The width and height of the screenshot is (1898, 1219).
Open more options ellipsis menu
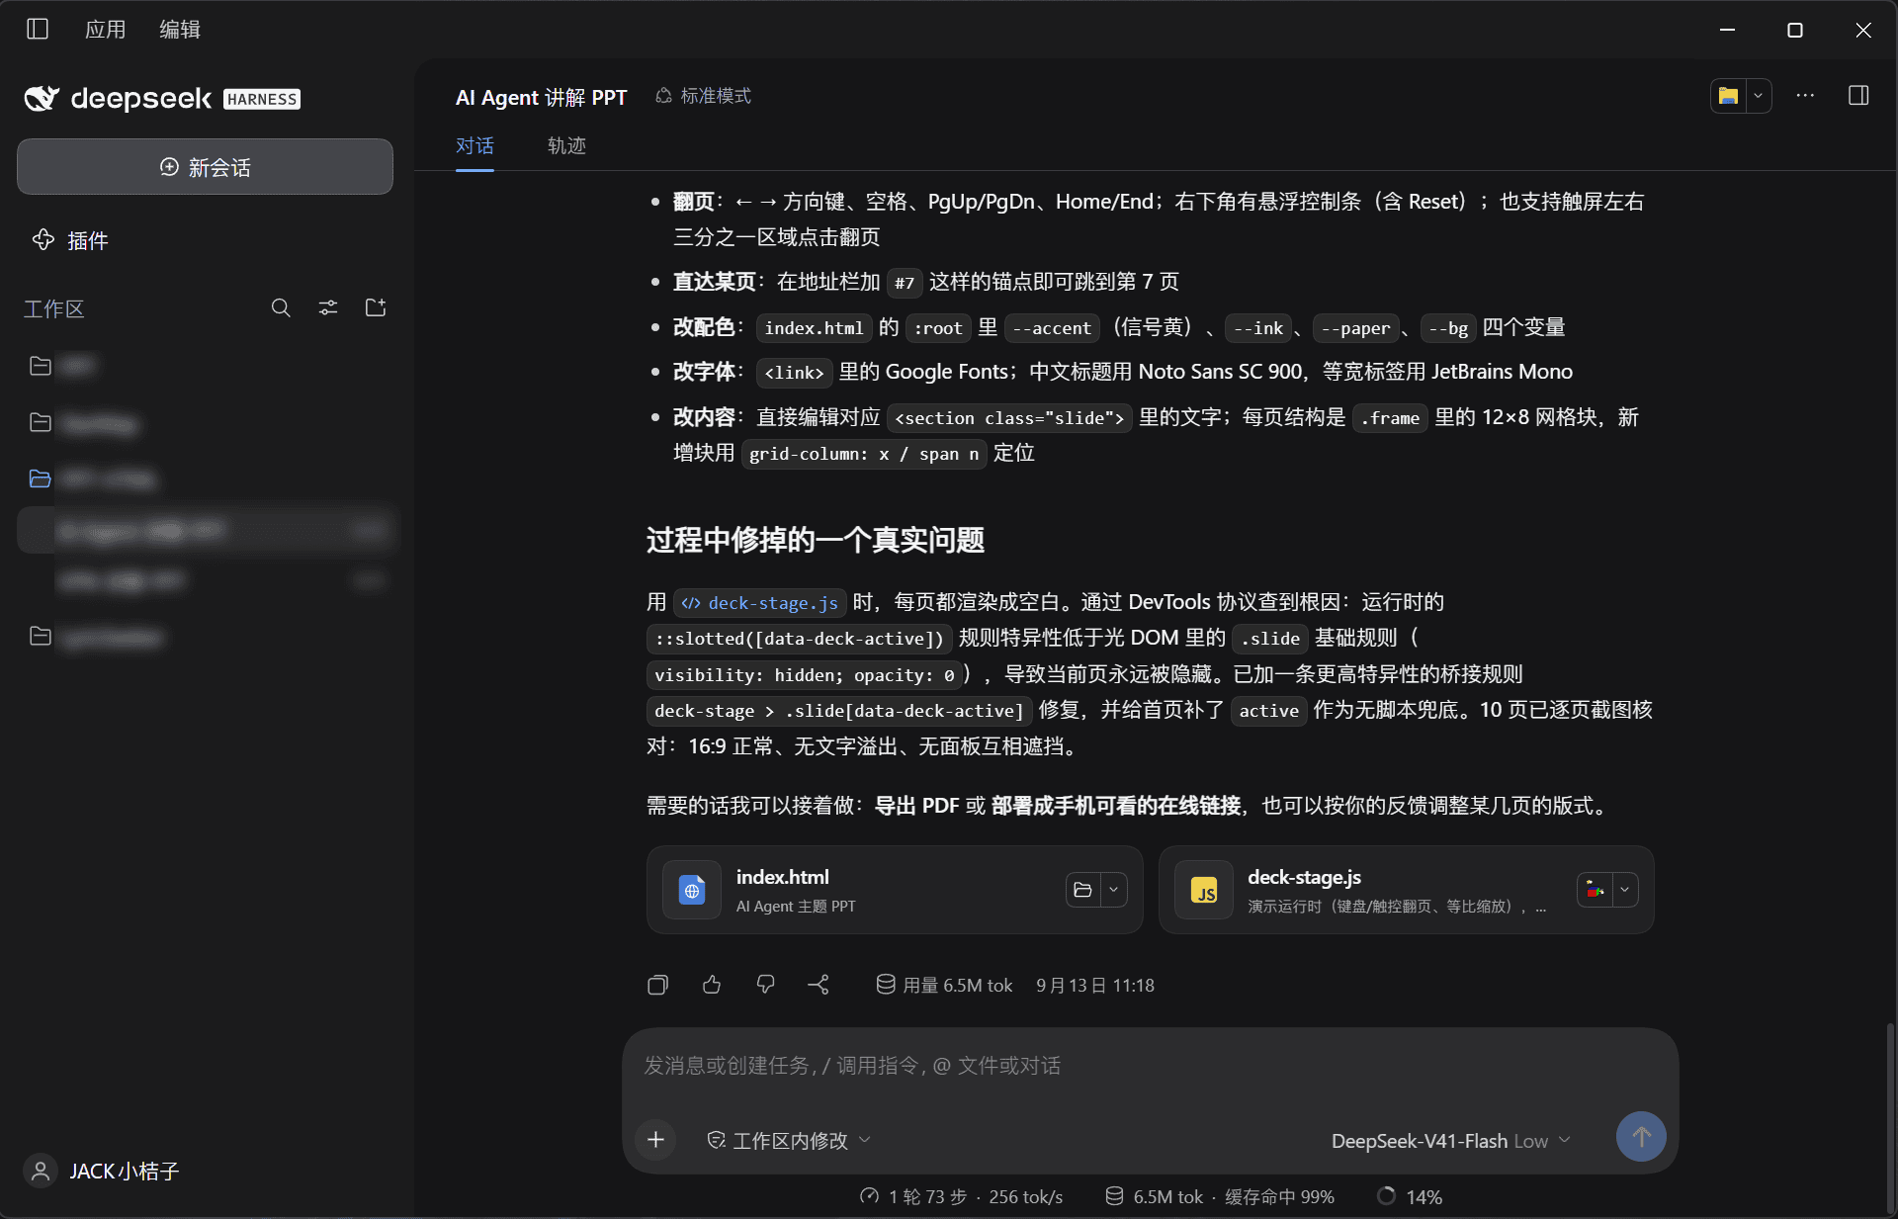pyautogui.click(x=1805, y=96)
